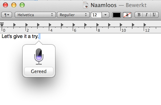Image resolution: width=161 pixels, height=105 pixels.
Task: Select the tab stop at ruler mark 12
Action: [x=145, y=25]
